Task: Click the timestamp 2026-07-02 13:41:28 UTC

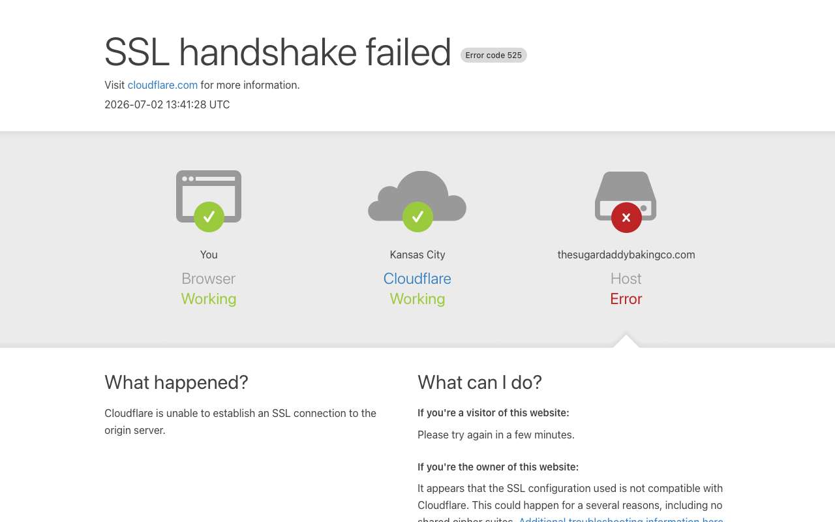Action: tap(167, 104)
